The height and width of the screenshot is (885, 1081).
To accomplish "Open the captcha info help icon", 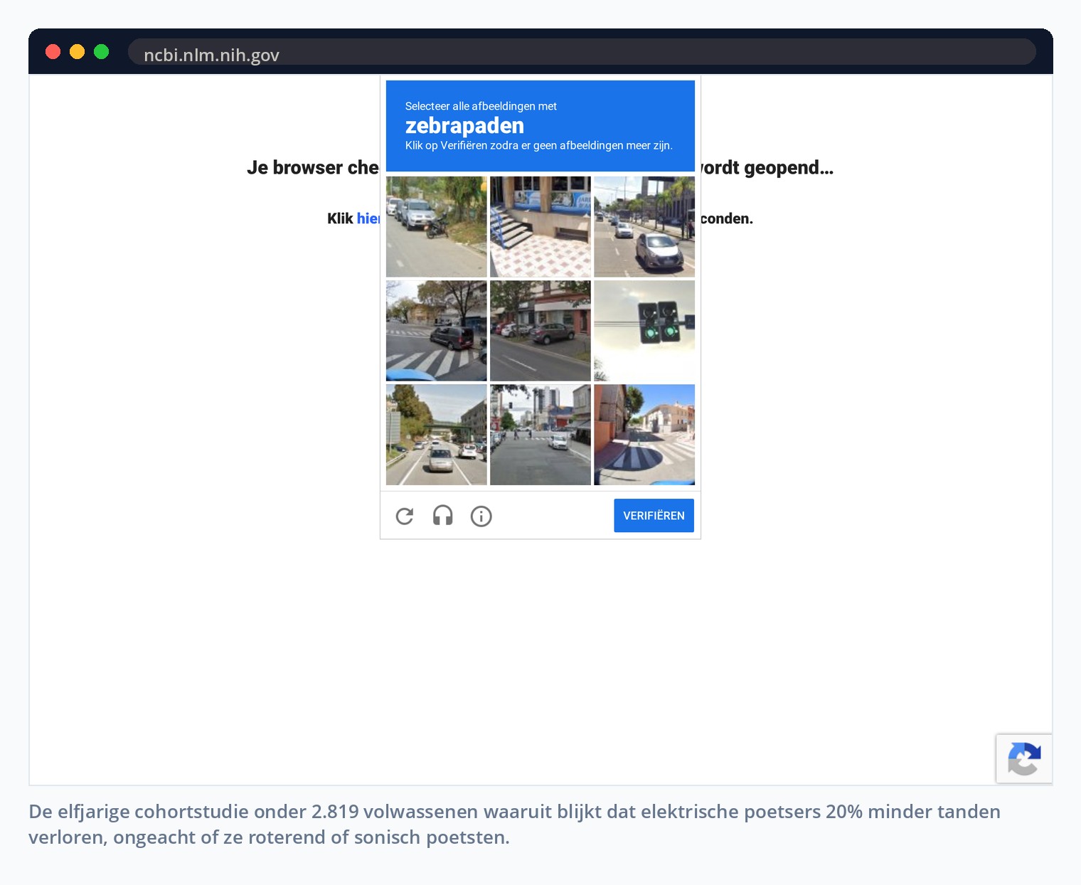I will click(x=481, y=516).
